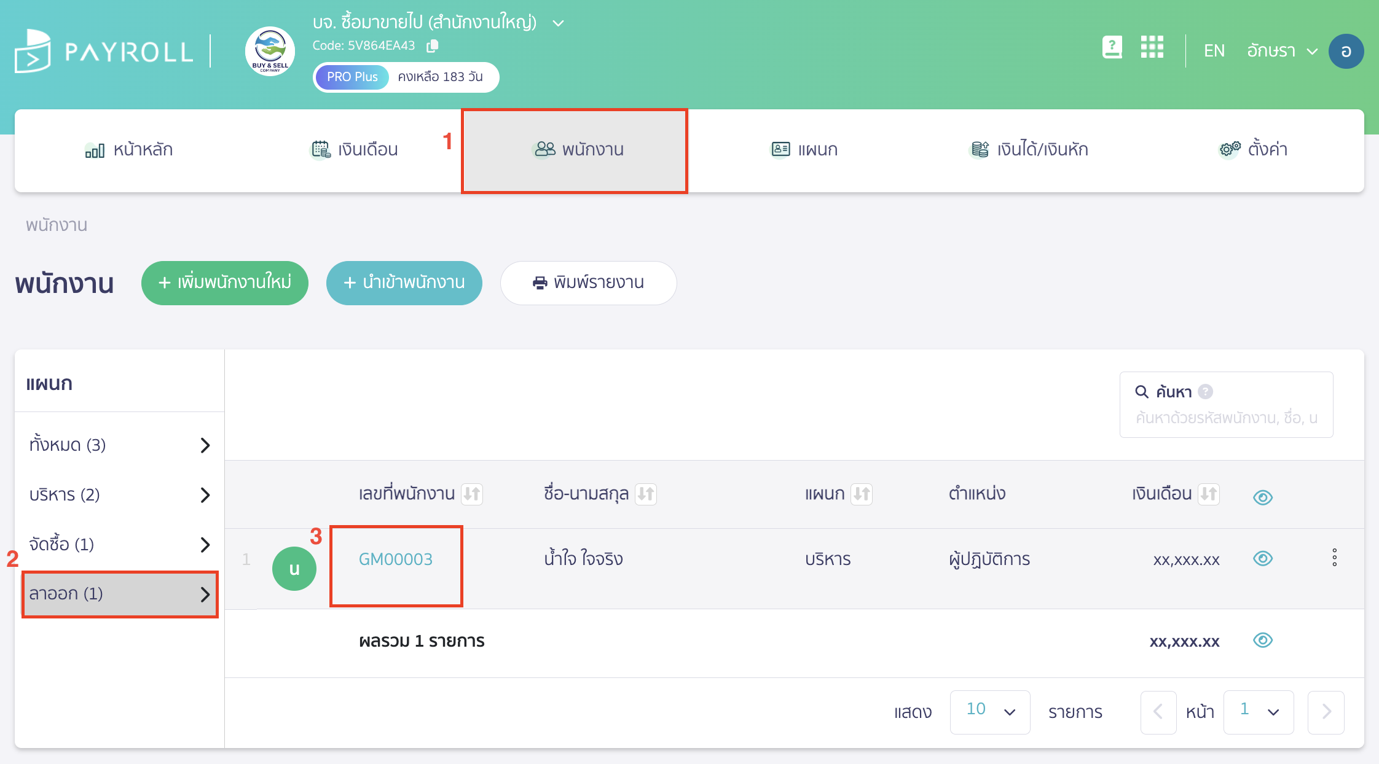Click the search help question mark icon
The image size is (1379, 764).
[1205, 392]
